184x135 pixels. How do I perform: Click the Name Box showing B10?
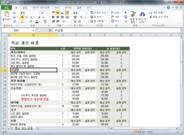pyautogui.click(x=16, y=30)
